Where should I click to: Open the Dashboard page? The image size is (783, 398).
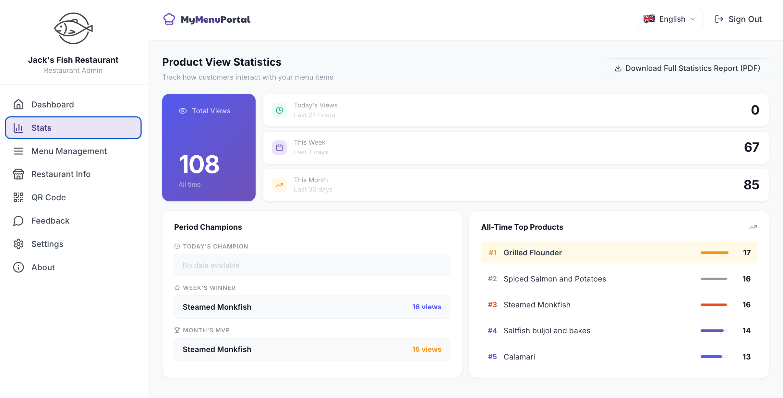point(73,105)
